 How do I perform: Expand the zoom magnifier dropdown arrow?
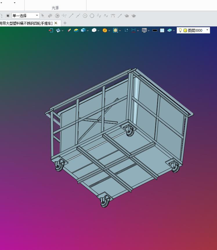(120, 31)
